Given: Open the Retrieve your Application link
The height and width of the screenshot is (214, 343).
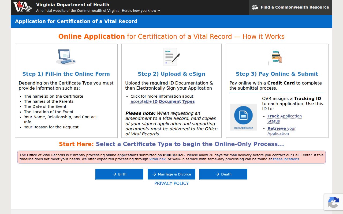Looking at the screenshot, I should tap(282, 131).
